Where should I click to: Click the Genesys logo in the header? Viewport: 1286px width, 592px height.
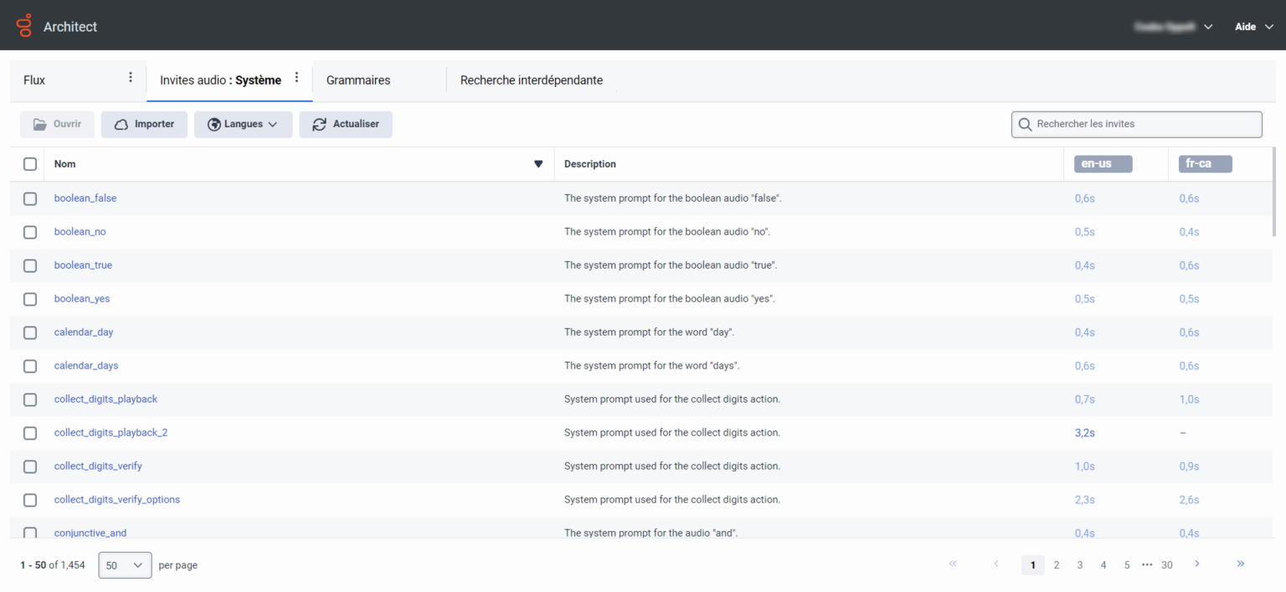pyautogui.click(x=23, y=25)
